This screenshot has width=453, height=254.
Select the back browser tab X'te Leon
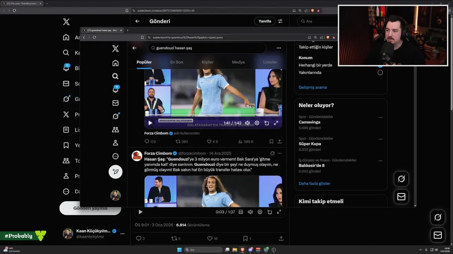21,4
